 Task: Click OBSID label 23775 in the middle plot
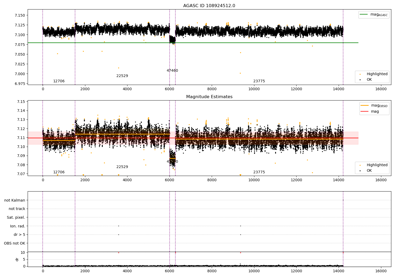point(259,172)
